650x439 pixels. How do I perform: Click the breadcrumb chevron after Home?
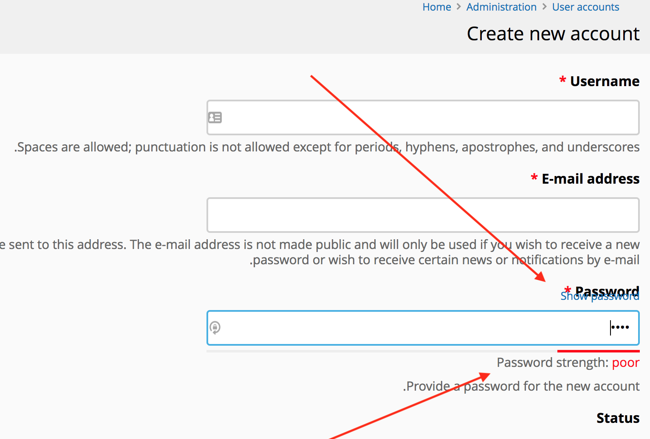point(458,7)
